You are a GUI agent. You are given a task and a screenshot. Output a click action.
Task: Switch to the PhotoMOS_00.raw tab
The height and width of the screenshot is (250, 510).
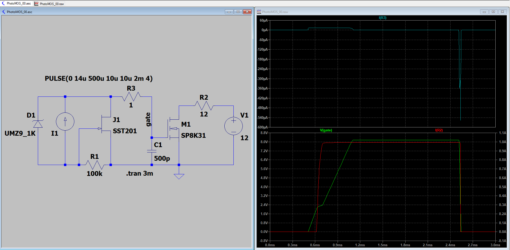(49, 4)
